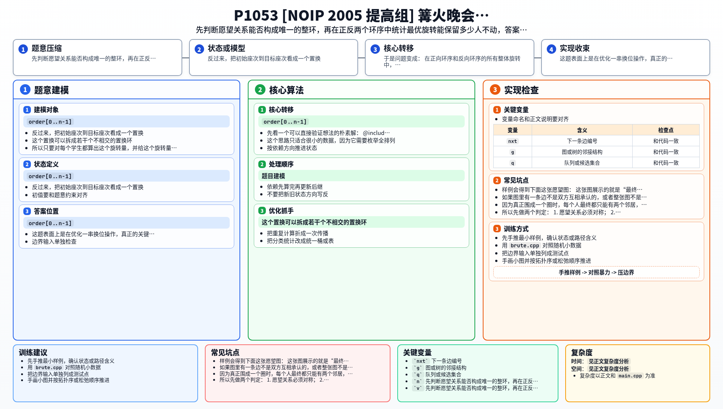Click the square 1 badge beside 建模对象
This screenshot has width=723, height=409.
[x=27, y=110]
